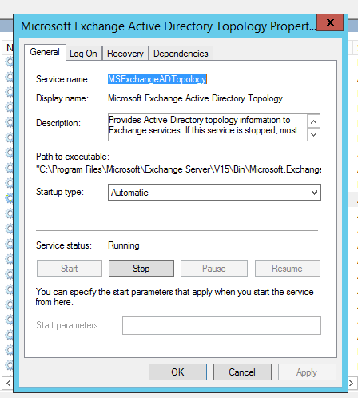Cancel the properties dialog
The height and width of the screenshot is (398, 358).
242,372
